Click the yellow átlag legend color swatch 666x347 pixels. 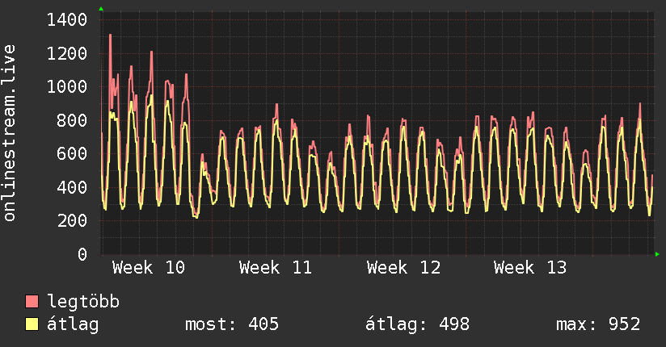32,324
